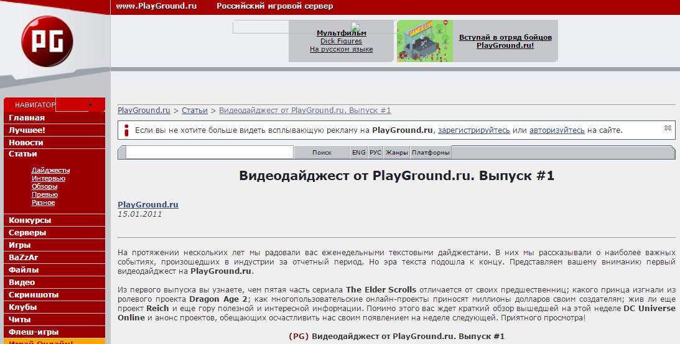Open the Клубы sidebar item
The width and height of the screenshot is (680, 344).
54,307
